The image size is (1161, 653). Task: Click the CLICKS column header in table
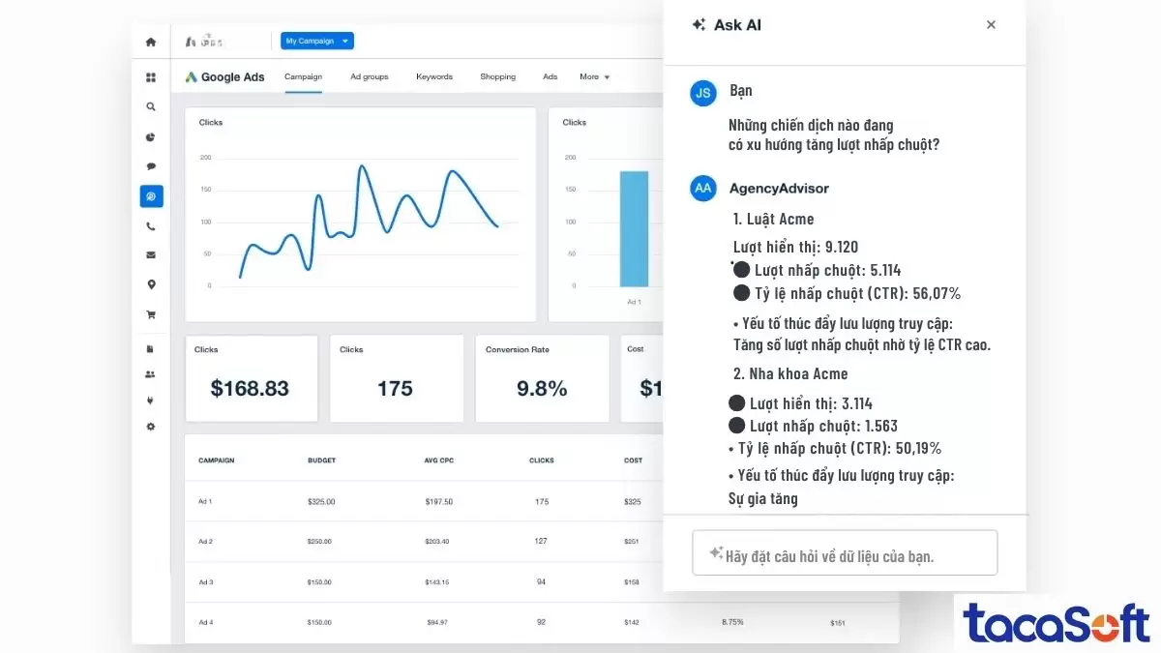[x=542, y=460]
